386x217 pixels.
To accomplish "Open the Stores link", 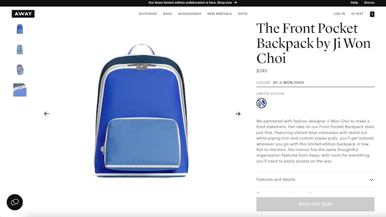I will point(369,3).
